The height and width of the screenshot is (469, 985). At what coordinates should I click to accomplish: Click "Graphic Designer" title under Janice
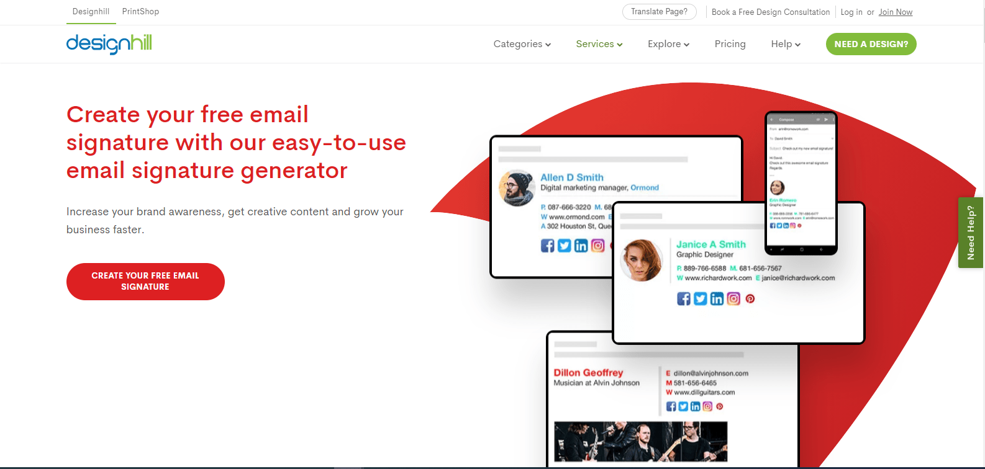(x=705, y=254)
